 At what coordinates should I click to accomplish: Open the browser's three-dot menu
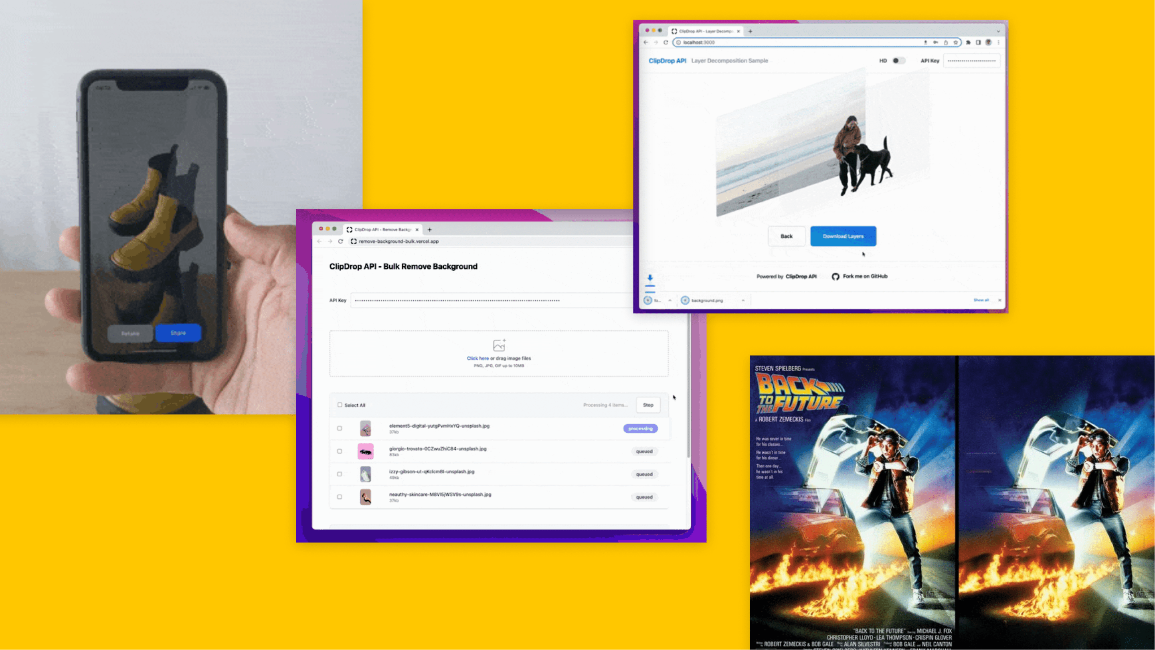(x=998, y=42)
